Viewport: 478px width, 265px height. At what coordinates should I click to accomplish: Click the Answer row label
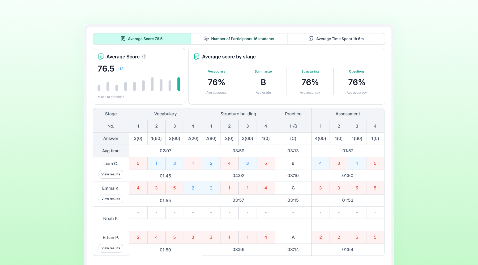(x=111, y=139)
